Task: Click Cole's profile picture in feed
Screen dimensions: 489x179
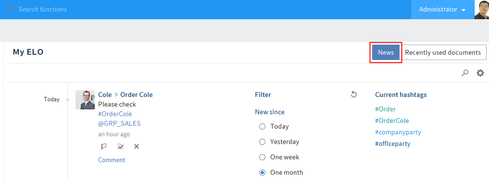Action: click(85, 100)
